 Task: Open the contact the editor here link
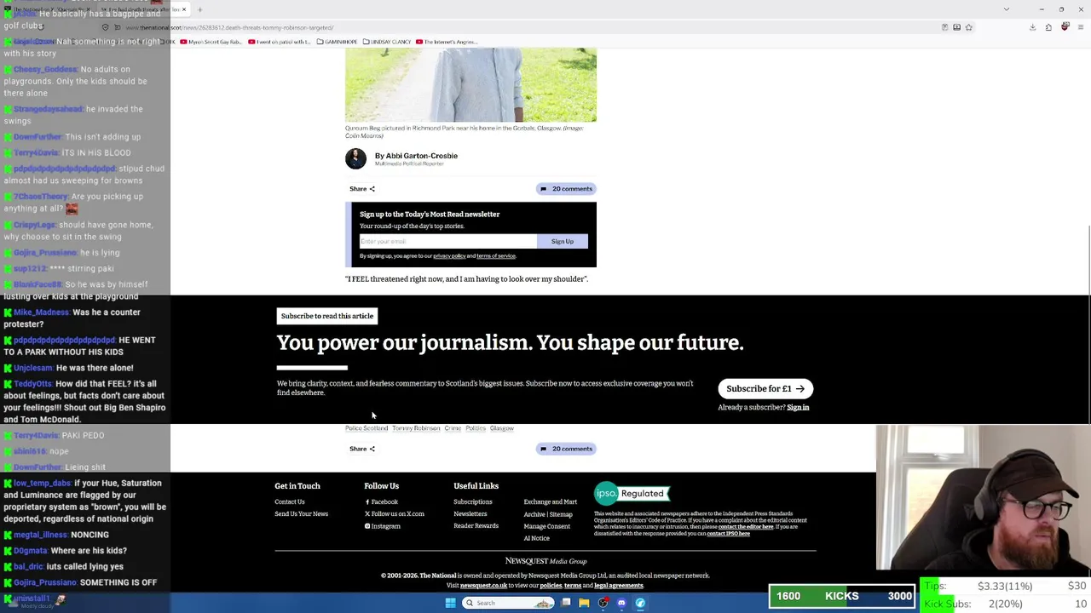pyautogui.click(x=746, y=527)
